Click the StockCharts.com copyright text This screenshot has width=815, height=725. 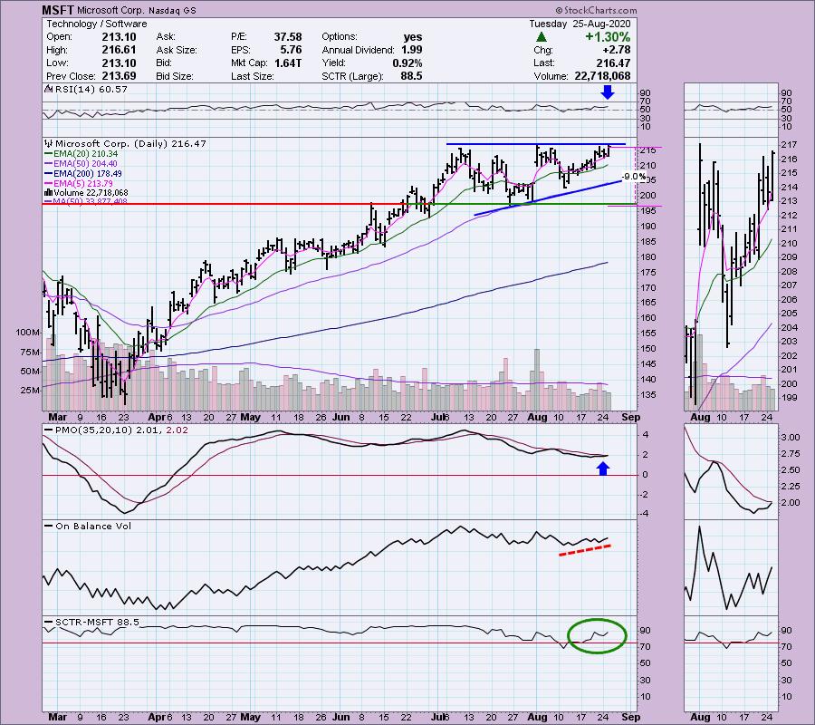596,10
